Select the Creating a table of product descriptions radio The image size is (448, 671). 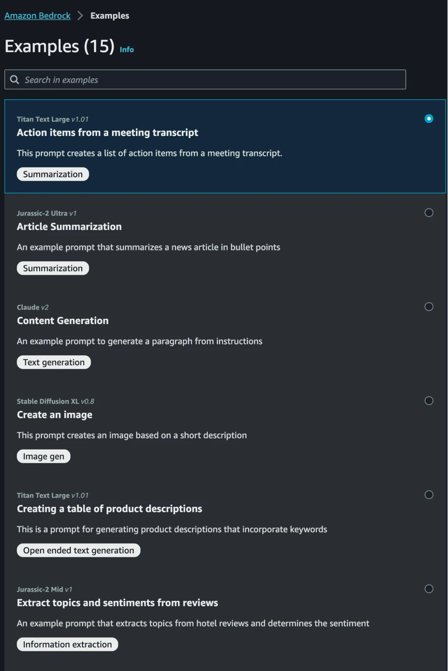[x=429, y=494]
